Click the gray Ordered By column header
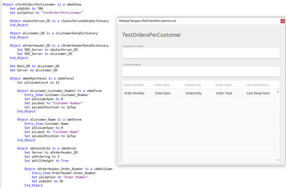 [x=193, y=85]
